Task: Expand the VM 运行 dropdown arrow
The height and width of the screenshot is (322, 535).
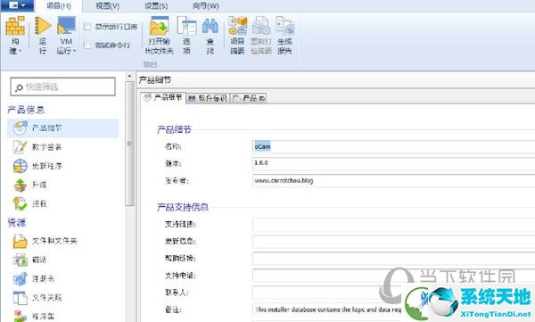Action: (x=74, y=51)
